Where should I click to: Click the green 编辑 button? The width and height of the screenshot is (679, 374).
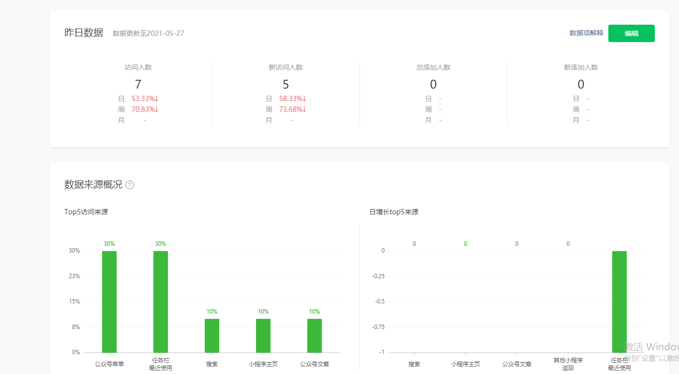[631, 33]
